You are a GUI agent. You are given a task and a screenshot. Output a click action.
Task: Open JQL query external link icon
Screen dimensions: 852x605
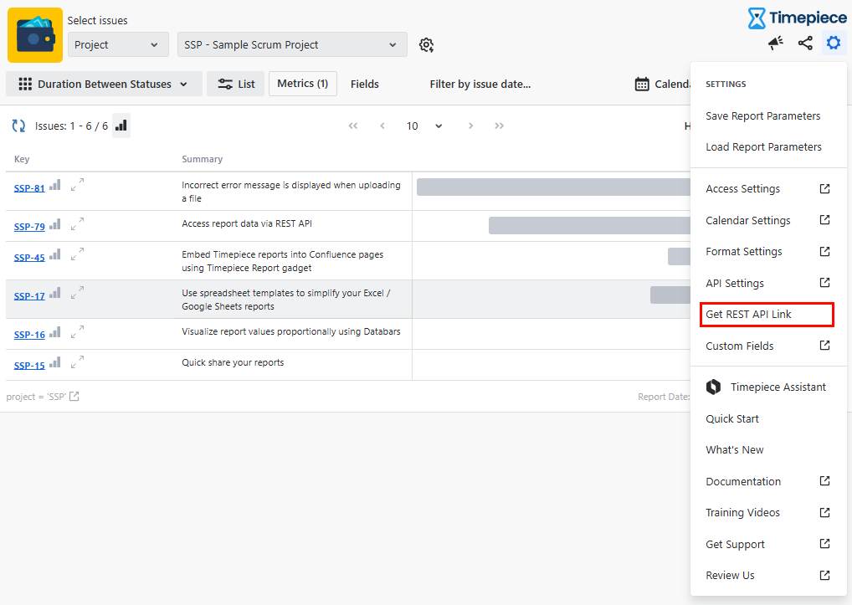pos(74,397)
